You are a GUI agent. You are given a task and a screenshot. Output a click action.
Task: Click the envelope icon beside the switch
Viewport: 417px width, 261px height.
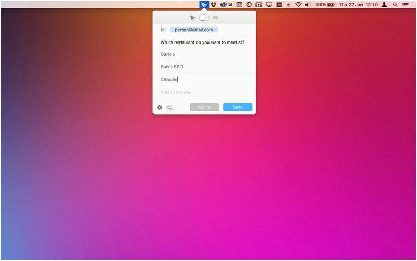point(215,17)
